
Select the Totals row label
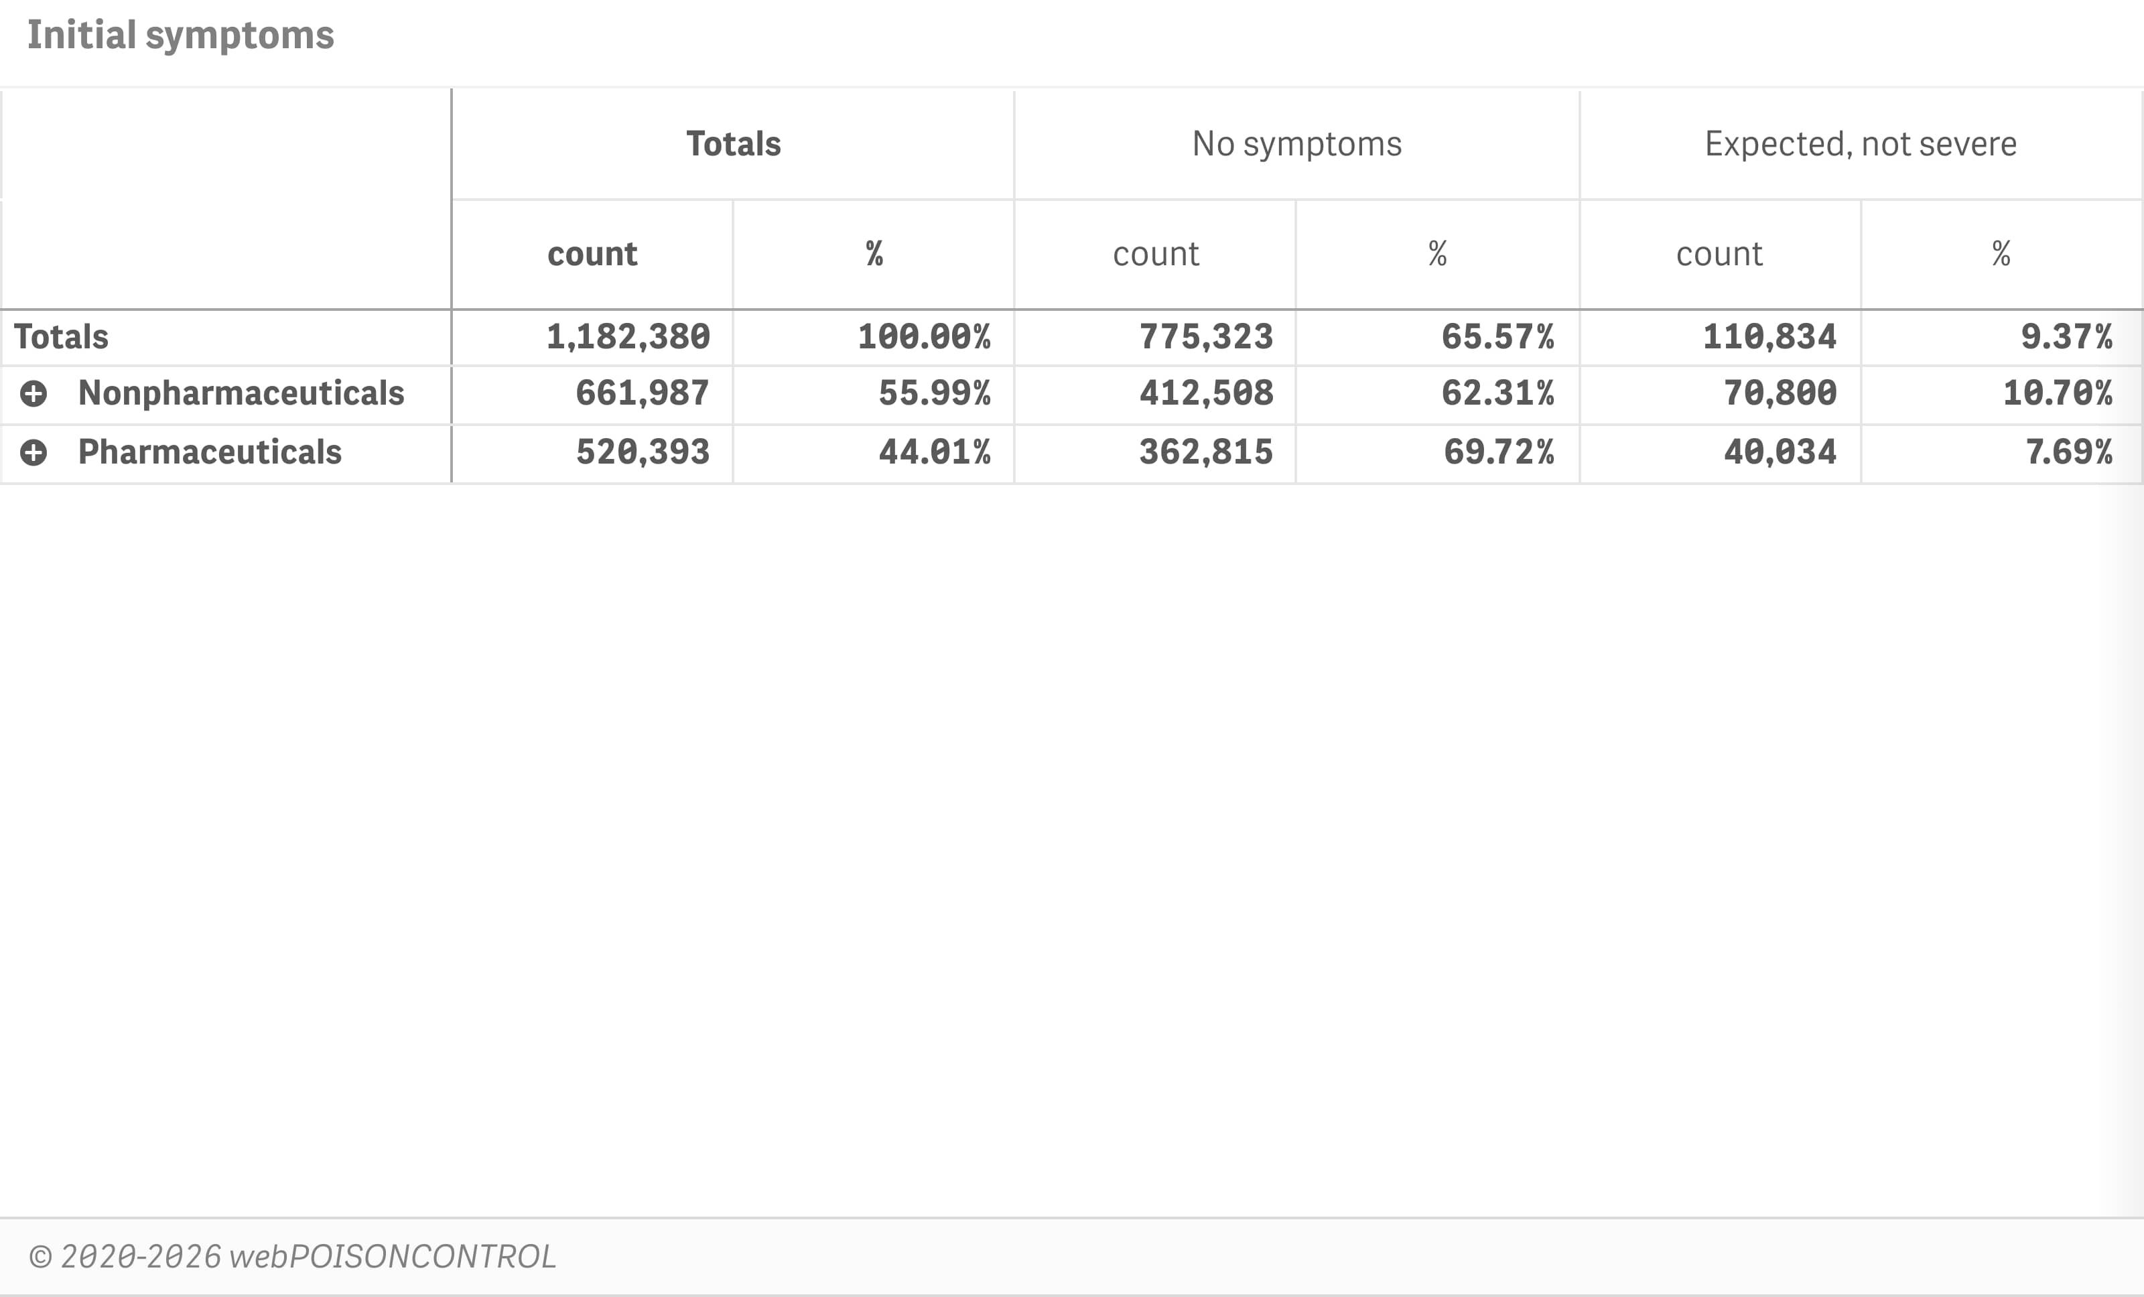coord(61,336)
